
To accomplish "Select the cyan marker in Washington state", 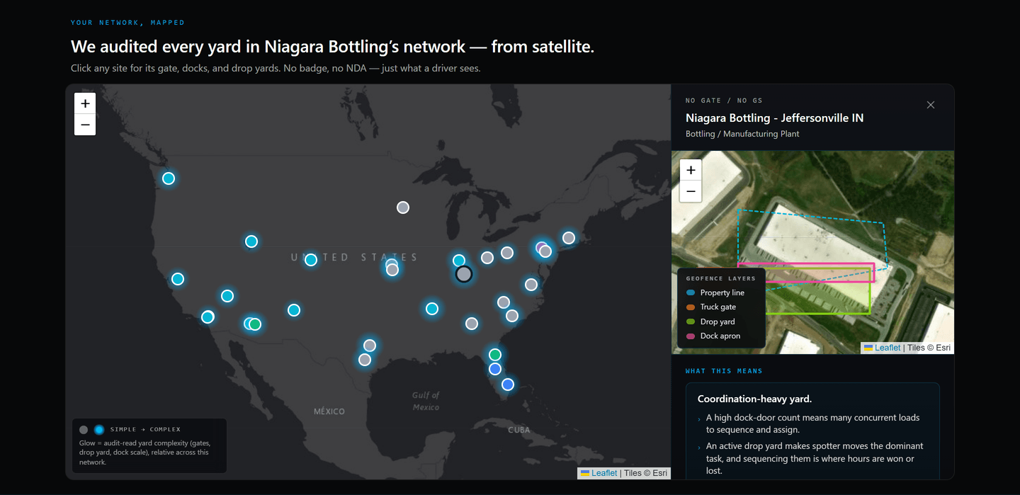I will point(169,178).
